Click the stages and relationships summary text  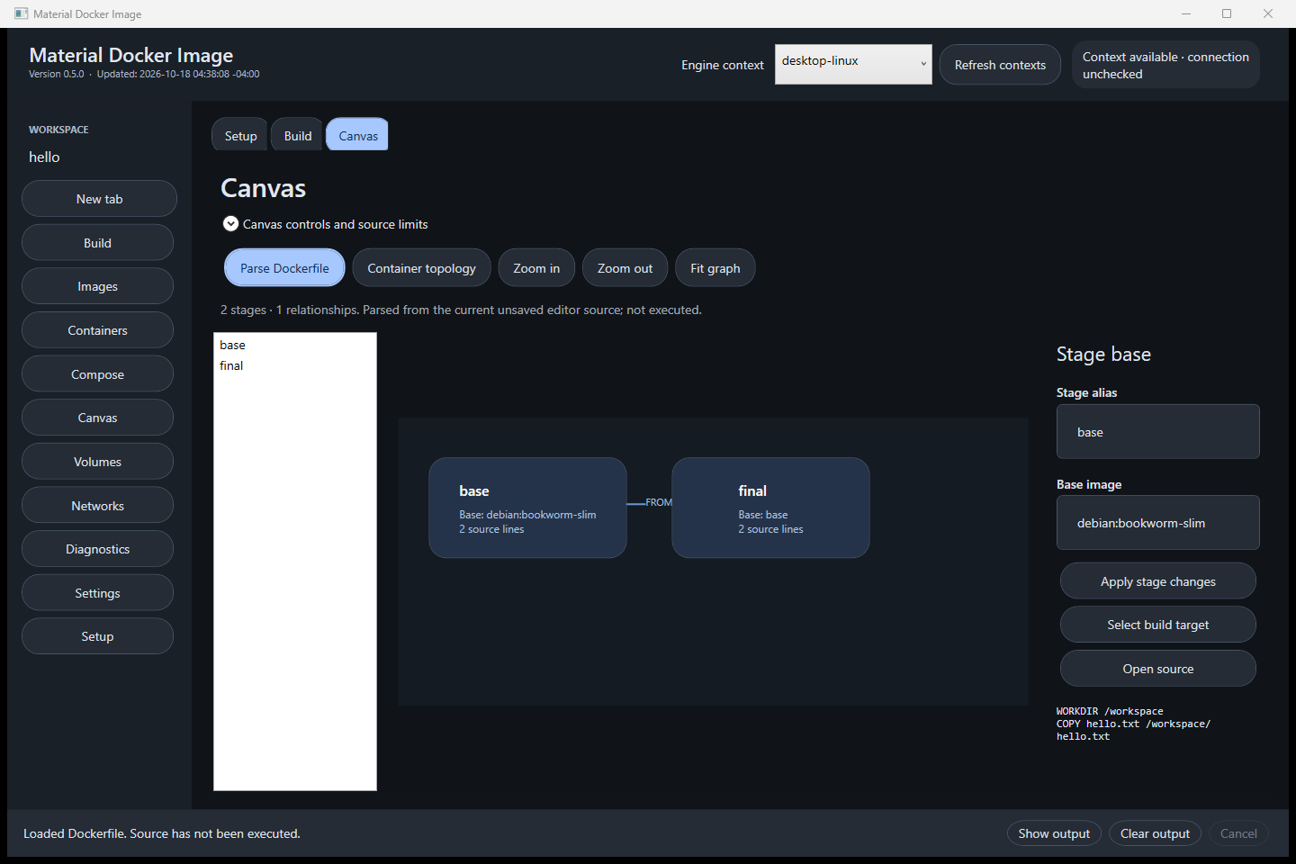461,310
